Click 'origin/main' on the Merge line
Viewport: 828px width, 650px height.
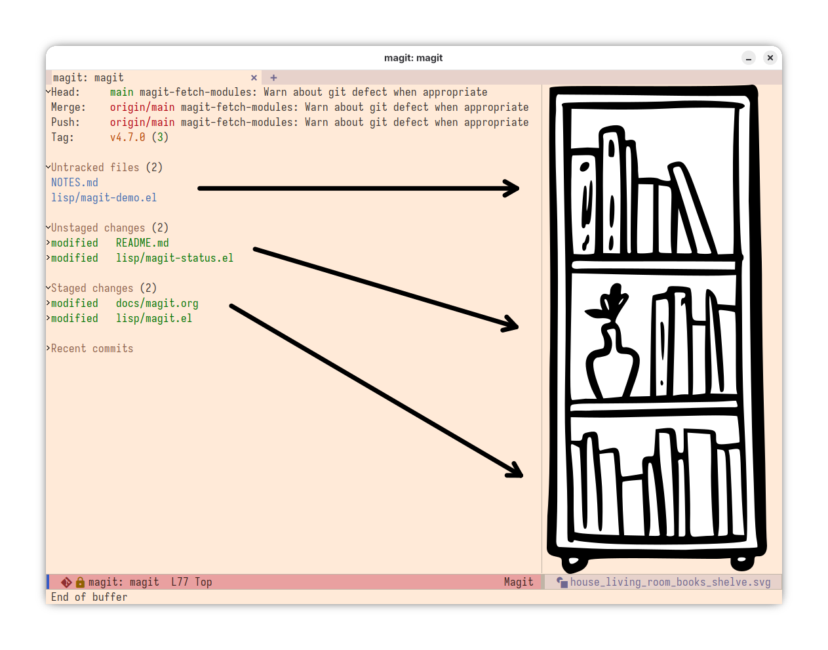142,108
